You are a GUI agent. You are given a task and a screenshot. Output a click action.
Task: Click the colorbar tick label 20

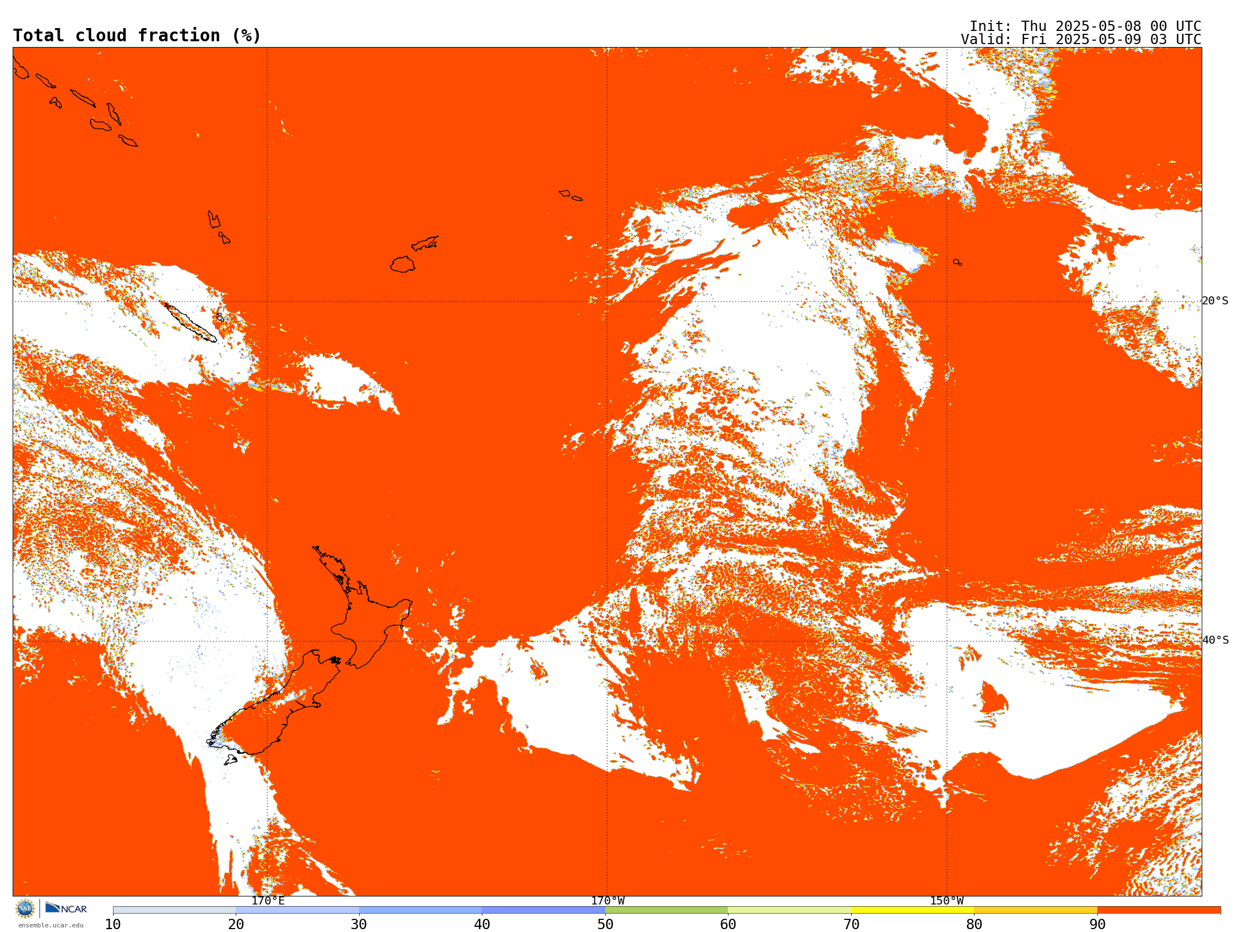pos(236,925)
